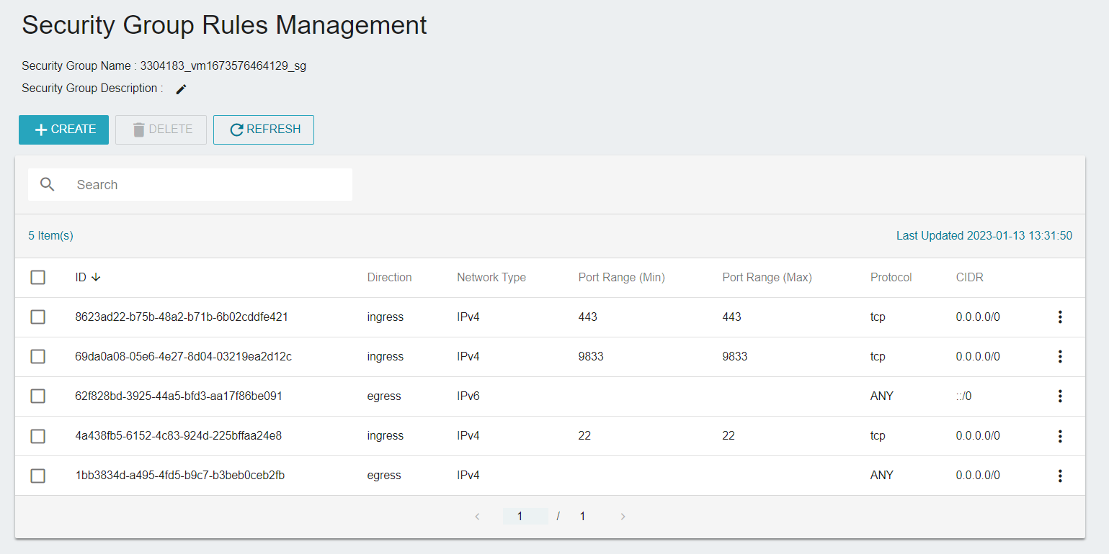The width and height of the screenshot is (1109, 554).
Task: Click the Security Group Rules Management heading
Action: pyautogui.click(x=224, y=25)
